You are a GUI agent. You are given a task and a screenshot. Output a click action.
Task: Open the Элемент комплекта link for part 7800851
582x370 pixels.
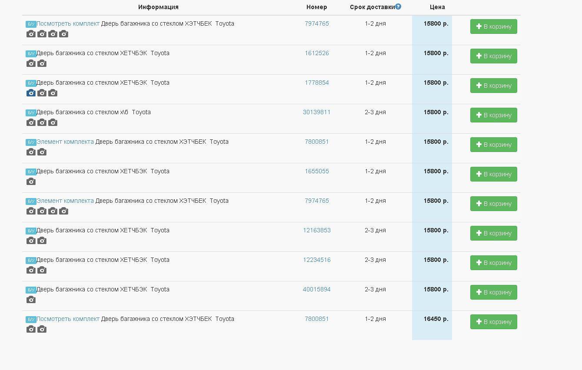pos(65,142)
